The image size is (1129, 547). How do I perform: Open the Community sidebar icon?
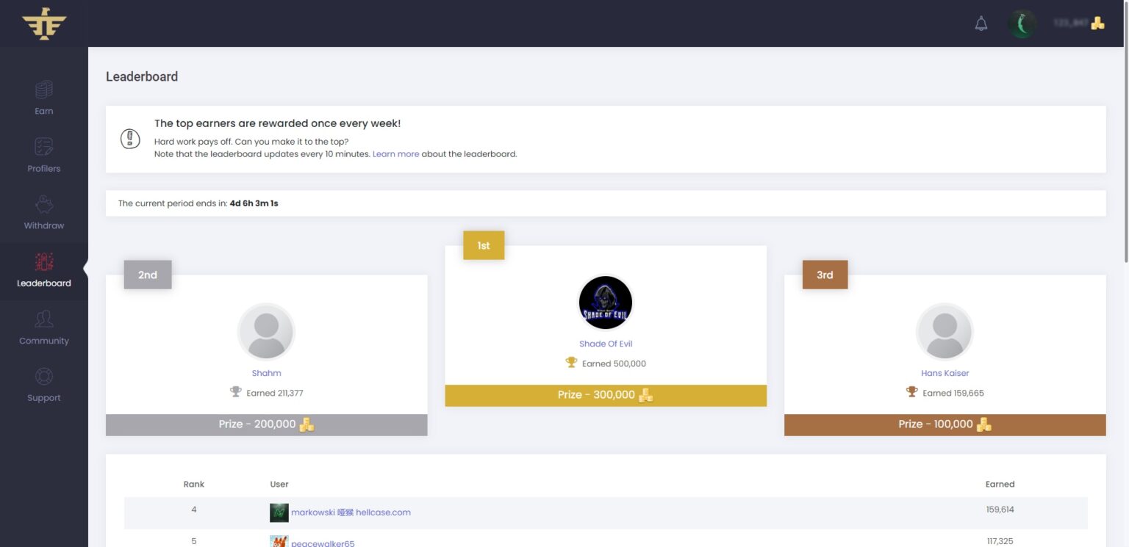tap(44, 319)
